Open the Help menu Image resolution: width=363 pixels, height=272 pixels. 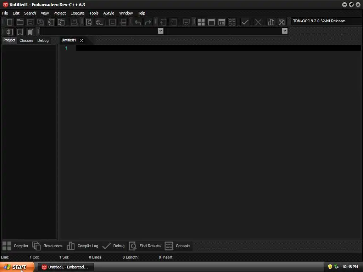(x=141, y=13)
